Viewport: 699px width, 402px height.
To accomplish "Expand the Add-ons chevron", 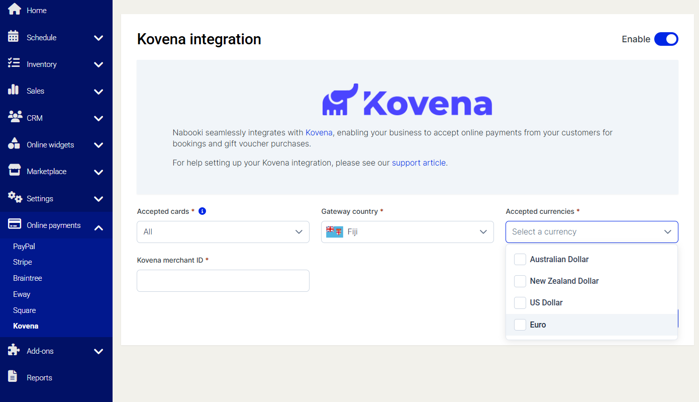I will tap(98, 351).
